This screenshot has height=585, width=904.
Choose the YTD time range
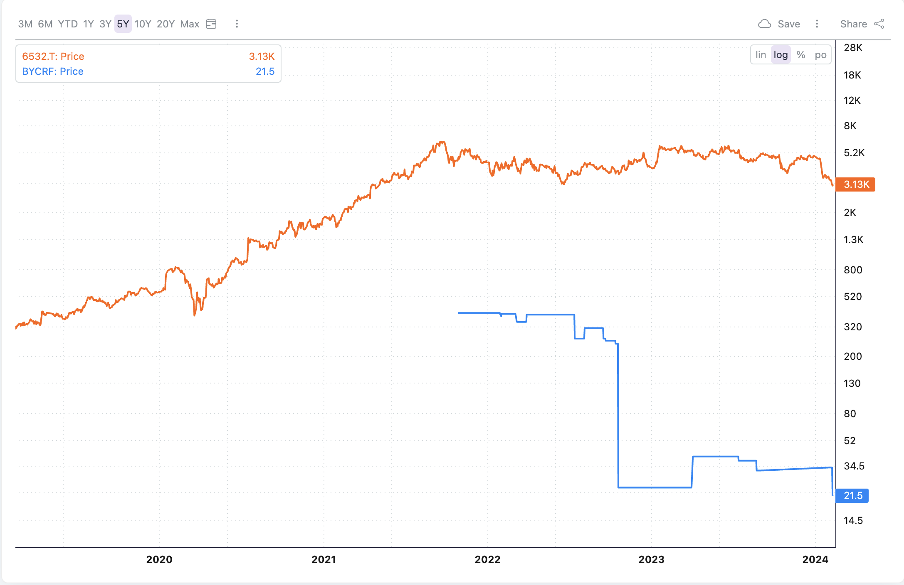[68, 24]
